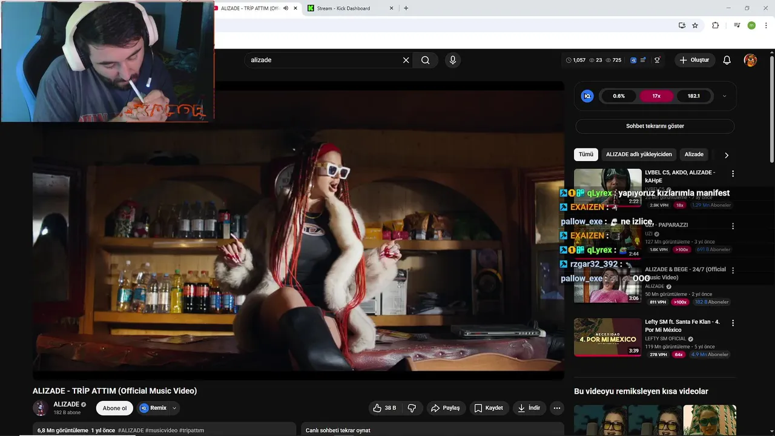The height and width of the screenshot is (436, 775).
Task: Select the Tümü filter chip
Action: coord(586,154)
